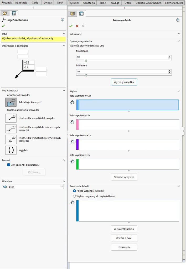Choose Istotne dla wszystkich wewnętrznych krawędzi icon

11,139
